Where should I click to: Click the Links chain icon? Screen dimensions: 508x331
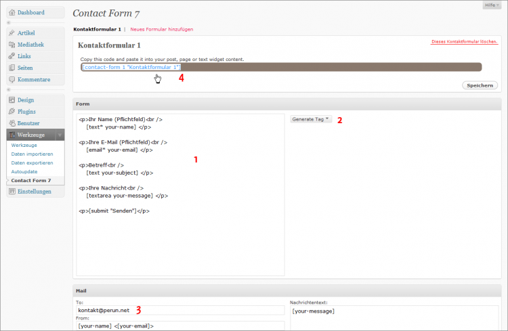click(x=12, y=56)
